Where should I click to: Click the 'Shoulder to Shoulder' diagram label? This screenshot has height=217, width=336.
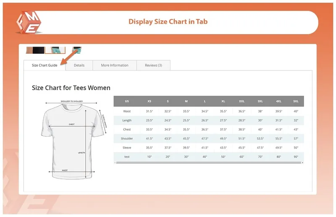(x=71, y=101)
